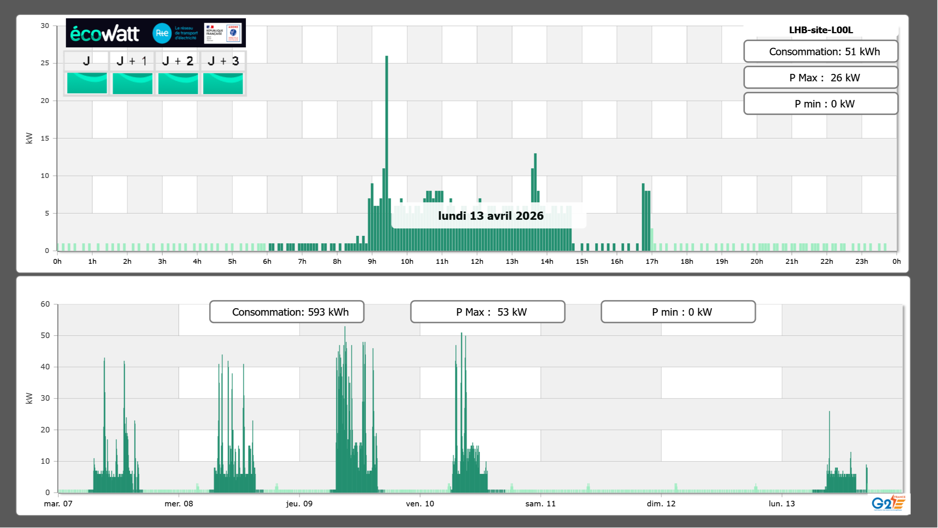Click the LHB-site-L00L site title
This screenshot has height=528, width=938.
click(x=821, y=30)
